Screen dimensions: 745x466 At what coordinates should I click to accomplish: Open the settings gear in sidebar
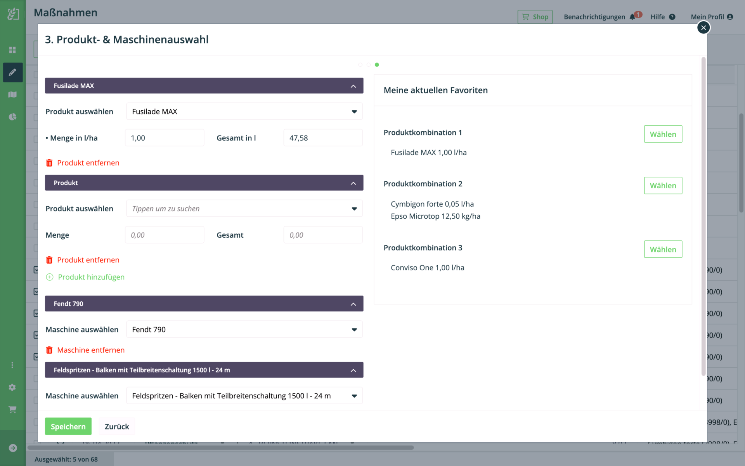click(x=12, y=387)
